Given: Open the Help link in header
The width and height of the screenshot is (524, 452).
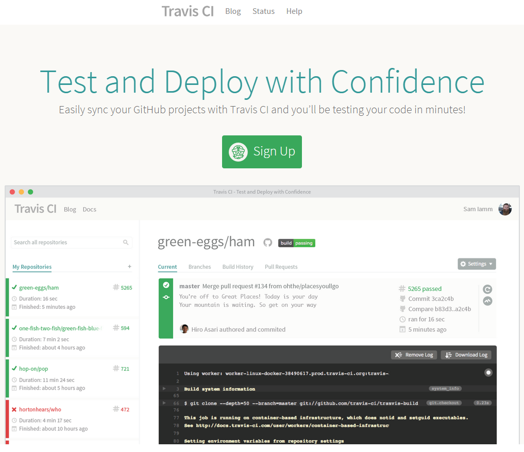Looking at the screenshot, I should (294, 11).
